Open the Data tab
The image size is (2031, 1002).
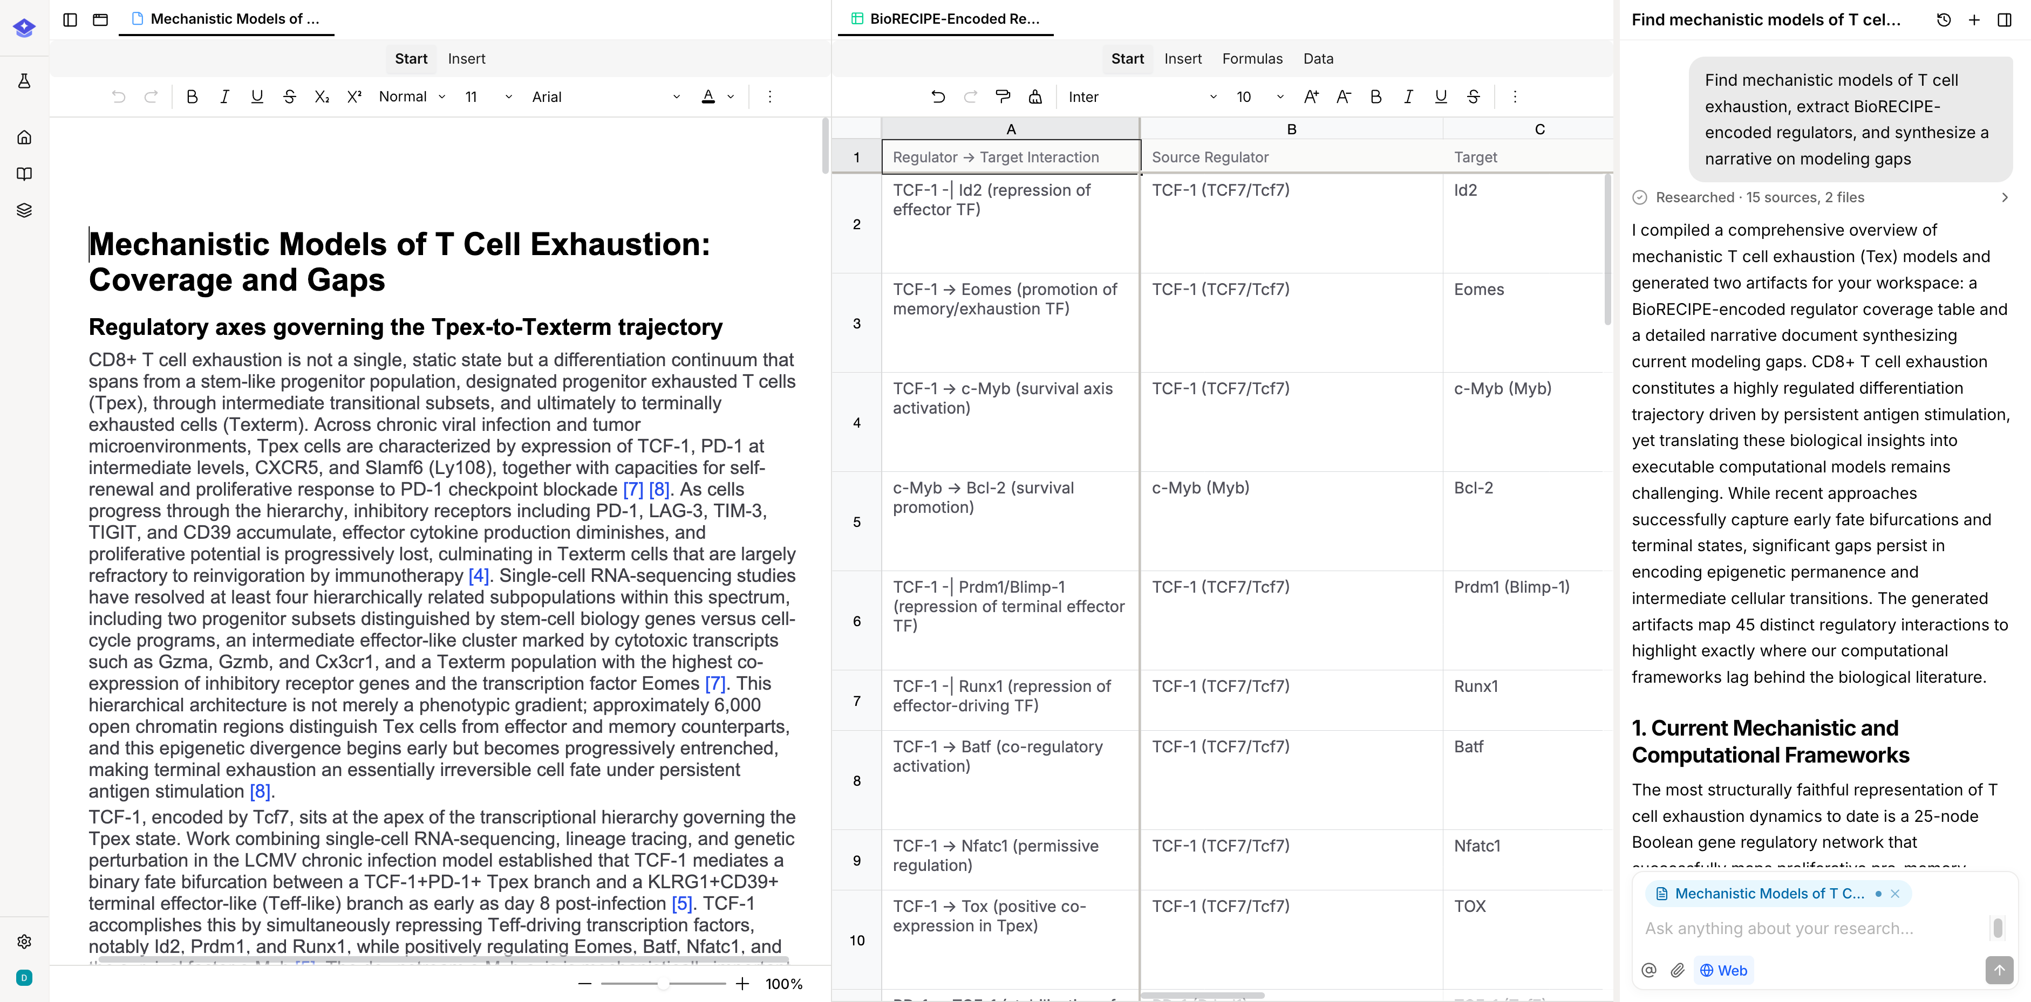pos(1318,59)
